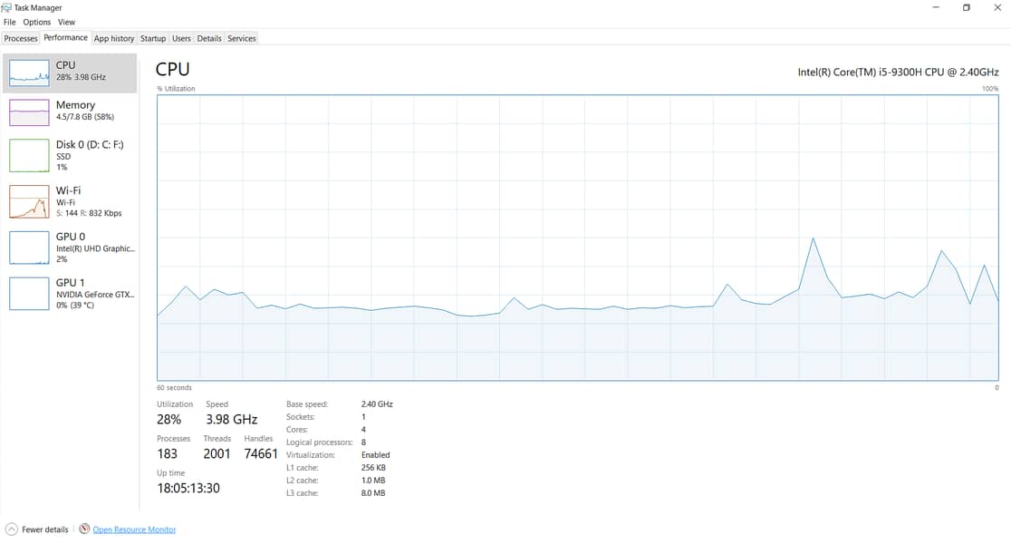The height and width of the screenshot is (544, 1011).
Task: Open the View menu
Action: pos(67,22)
